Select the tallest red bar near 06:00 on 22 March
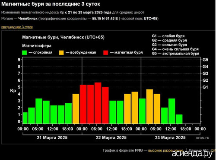 coord(98,103)
